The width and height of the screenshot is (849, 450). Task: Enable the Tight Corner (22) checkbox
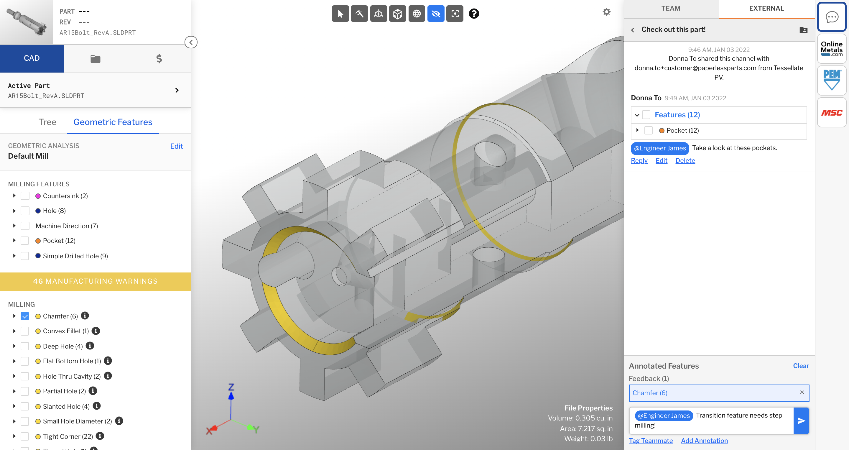pos(25,436)
